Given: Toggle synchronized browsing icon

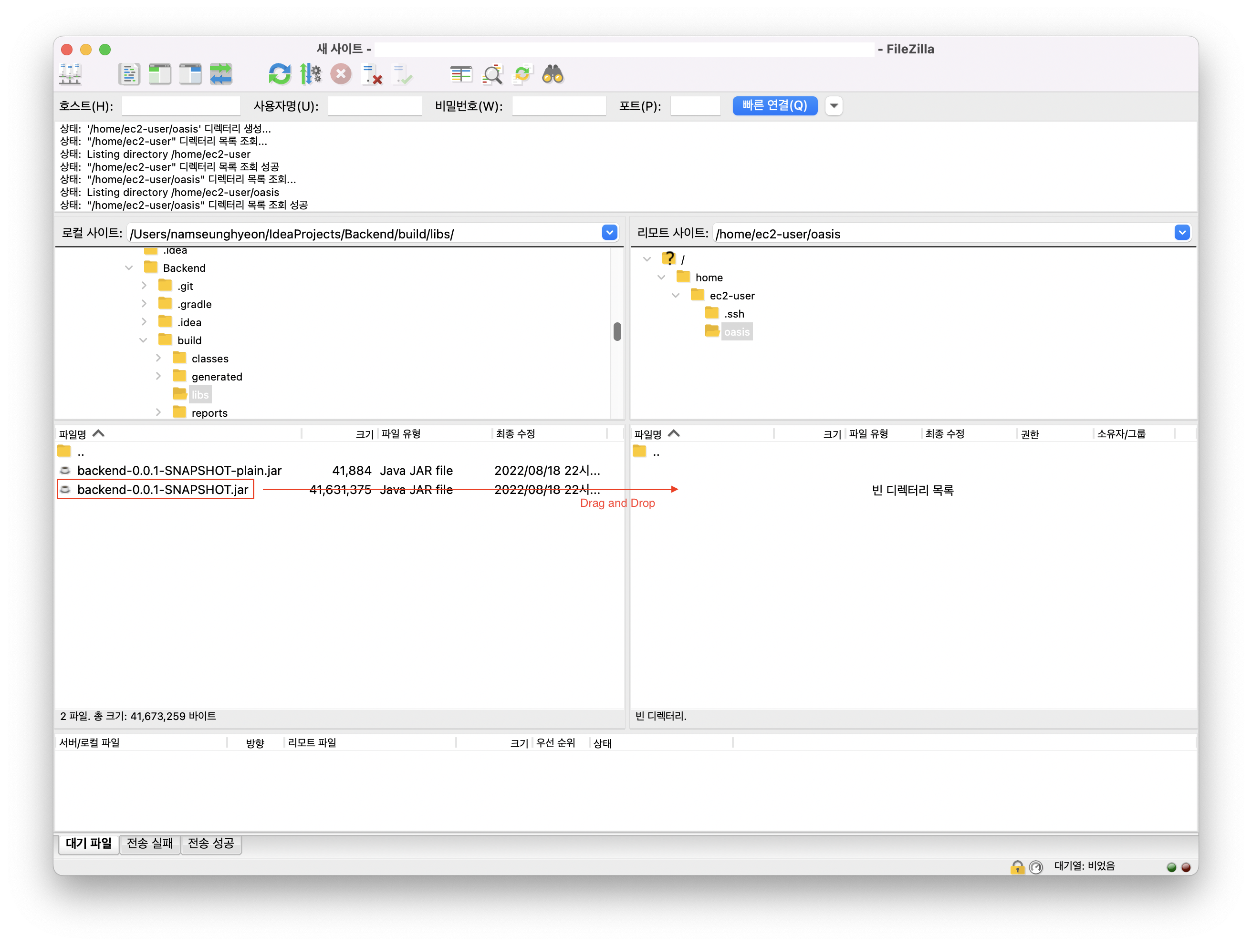Looking at the screenshot, I should click(x=522, y=74).
